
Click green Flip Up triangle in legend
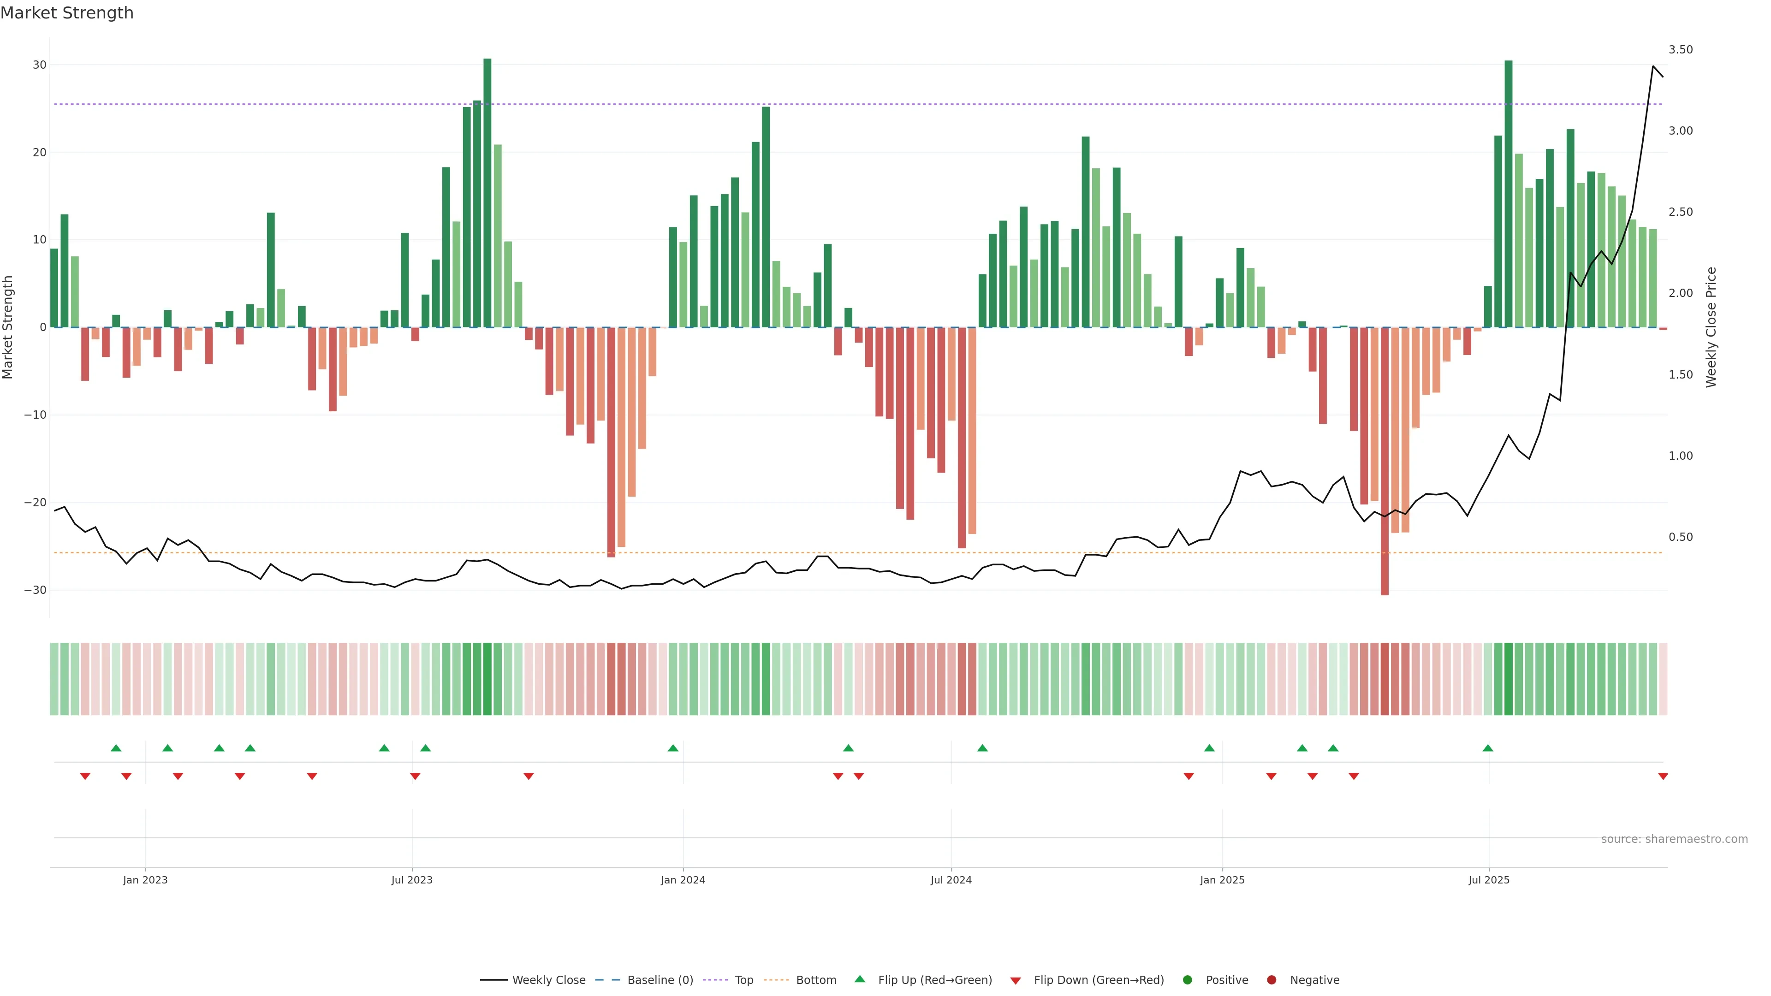[859, 979]
